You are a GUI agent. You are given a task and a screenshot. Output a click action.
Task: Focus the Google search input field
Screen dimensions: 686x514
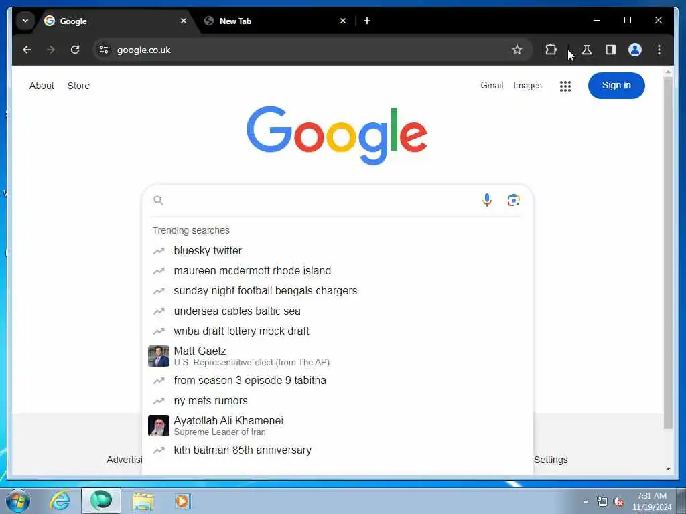(x=322, y=200)
